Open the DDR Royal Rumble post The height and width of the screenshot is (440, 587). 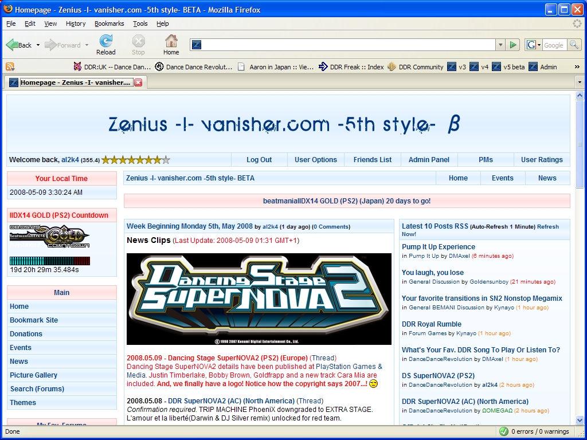tap(431, 324)
